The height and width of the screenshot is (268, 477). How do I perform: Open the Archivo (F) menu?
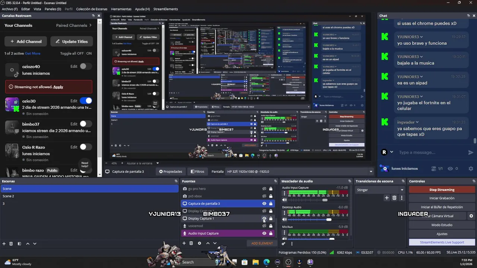(10, 9)
